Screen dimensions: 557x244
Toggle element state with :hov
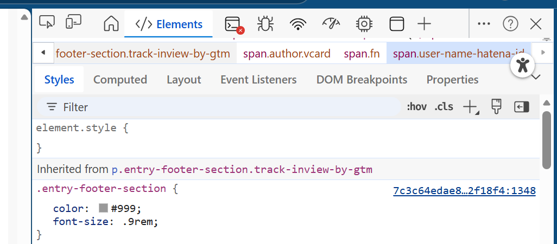pyautogui.click(x=416, y=107)
